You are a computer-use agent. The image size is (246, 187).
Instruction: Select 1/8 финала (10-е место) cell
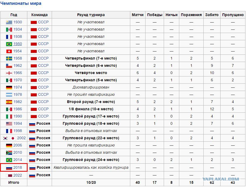point(91,109)
